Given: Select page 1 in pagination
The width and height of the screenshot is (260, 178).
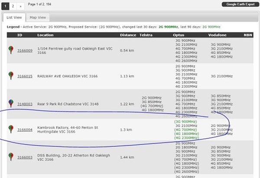Looking at the screenshot, I should 5,6.
